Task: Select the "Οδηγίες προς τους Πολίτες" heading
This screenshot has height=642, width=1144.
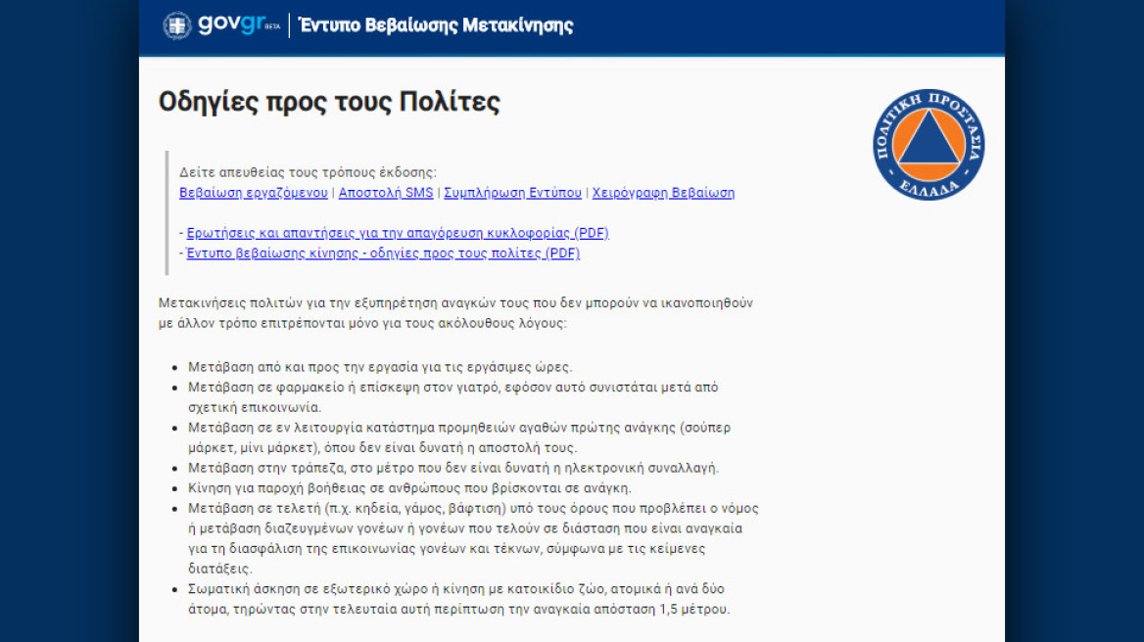Action: pos(329,99)
